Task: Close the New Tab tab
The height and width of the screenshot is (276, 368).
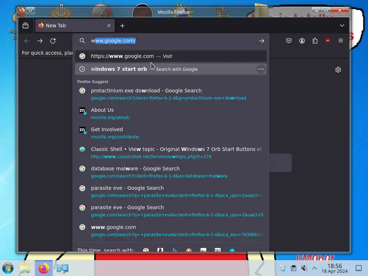Action: coord(109,26)
